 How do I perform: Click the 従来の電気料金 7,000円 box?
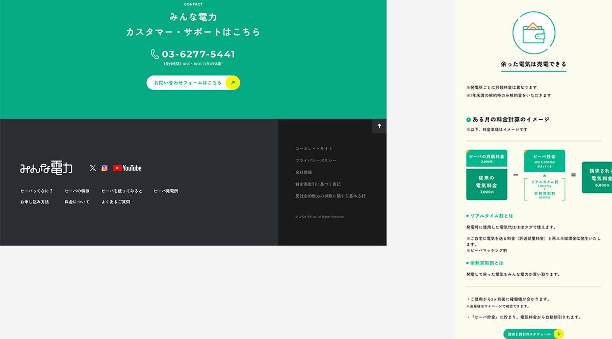(487, 185)
